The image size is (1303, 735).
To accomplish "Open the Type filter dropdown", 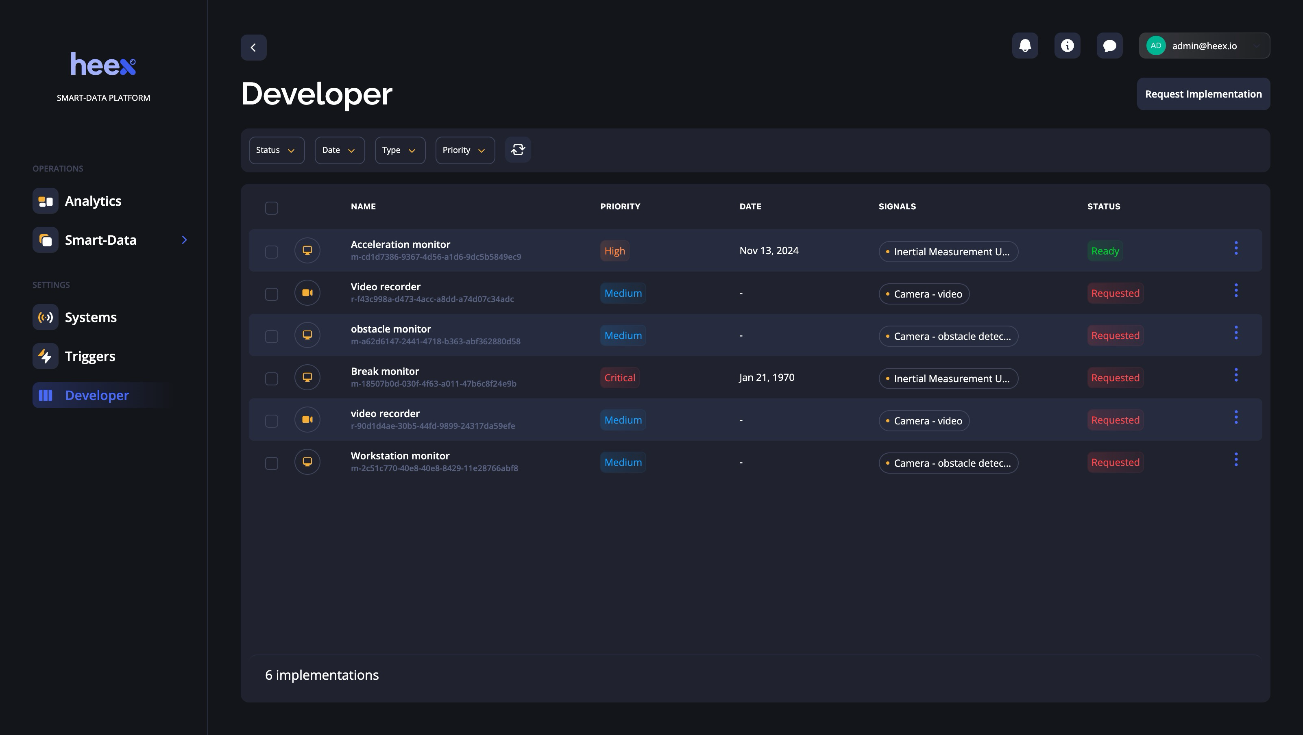I will tap(400, 151).
